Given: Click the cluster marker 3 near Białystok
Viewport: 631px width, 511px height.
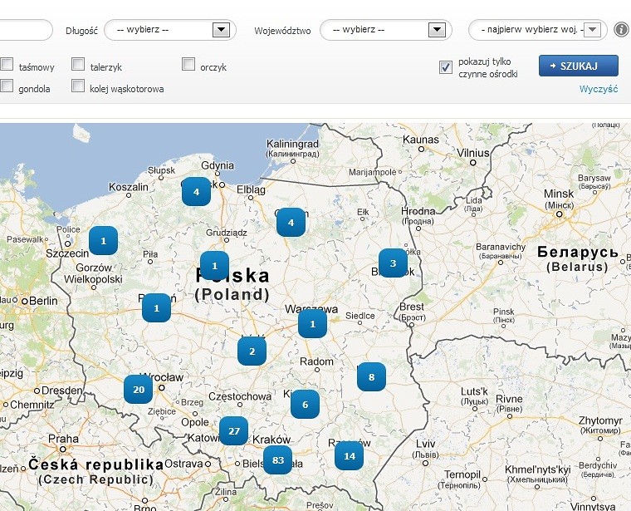Looking at the screenshot, I should click(x=393, y=263).
